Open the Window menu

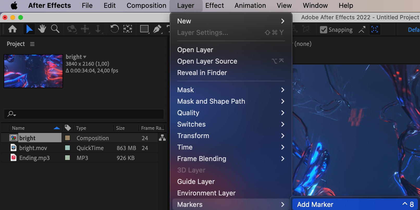(x=315, y=5)
